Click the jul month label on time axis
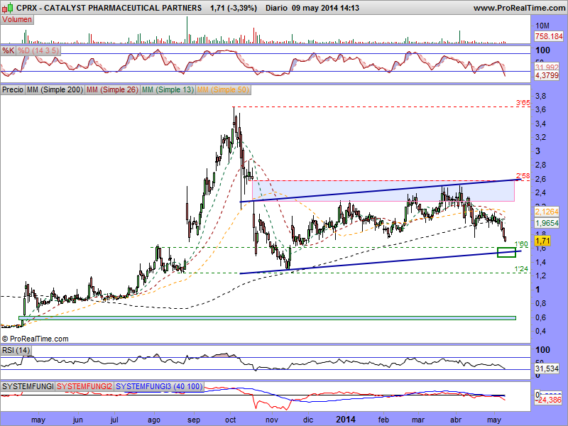Screen dimensions: 568x426 point(114,420)
